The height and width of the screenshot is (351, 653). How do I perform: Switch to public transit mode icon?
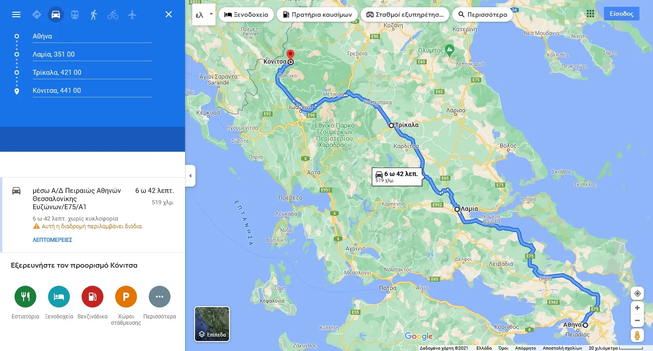(x=75, y=14)
